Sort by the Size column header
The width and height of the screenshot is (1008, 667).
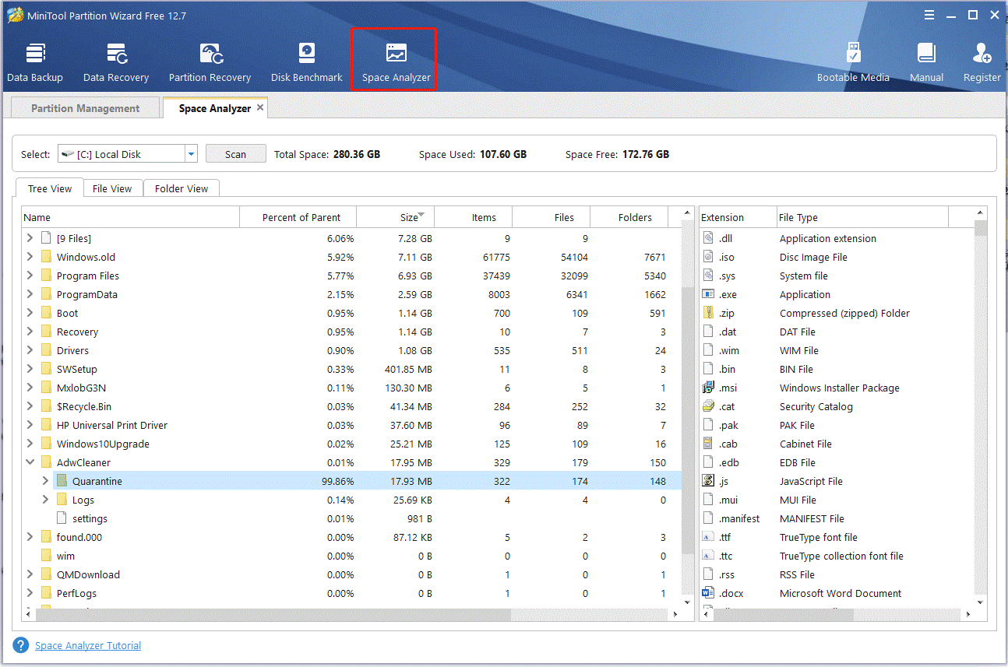coord(395,217)
